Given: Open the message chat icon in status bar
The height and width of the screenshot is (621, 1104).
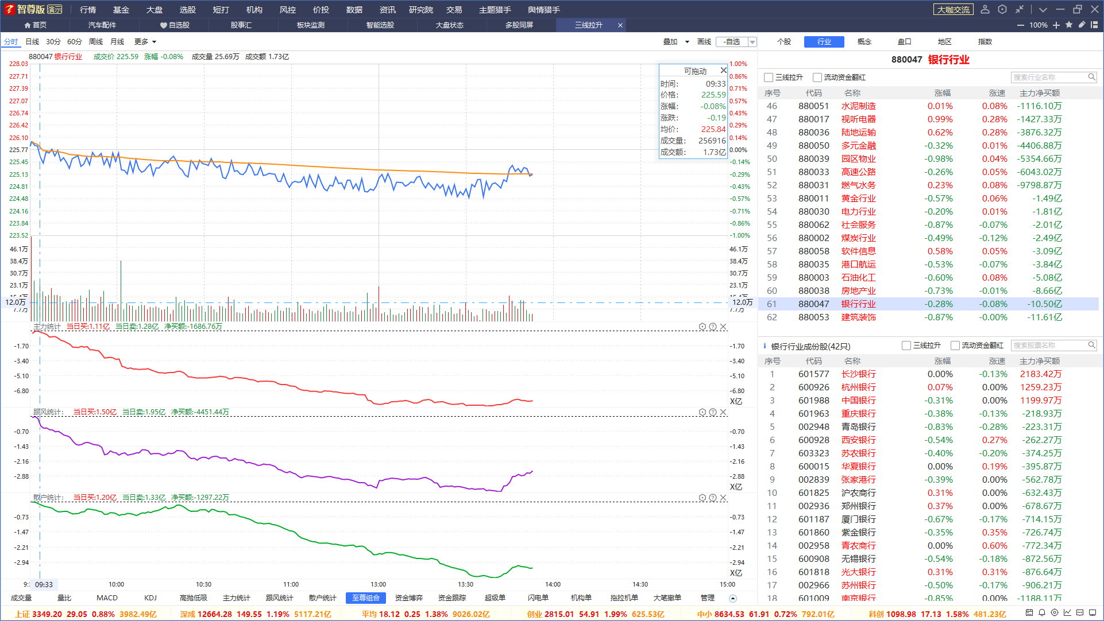Looking at the screenshot, I should click(x=1080, y=613).
